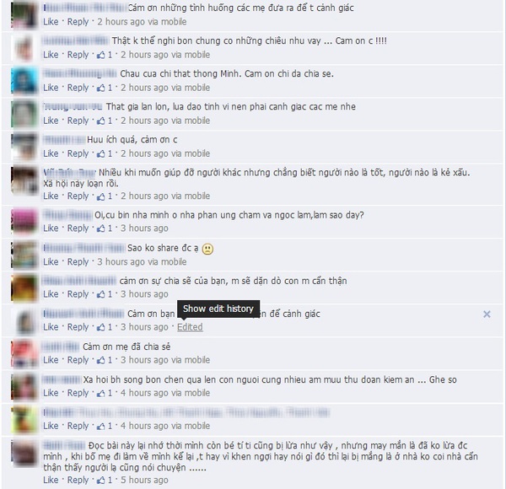Like the 'Cám ơn những tình huống' comment

[51, 22]
